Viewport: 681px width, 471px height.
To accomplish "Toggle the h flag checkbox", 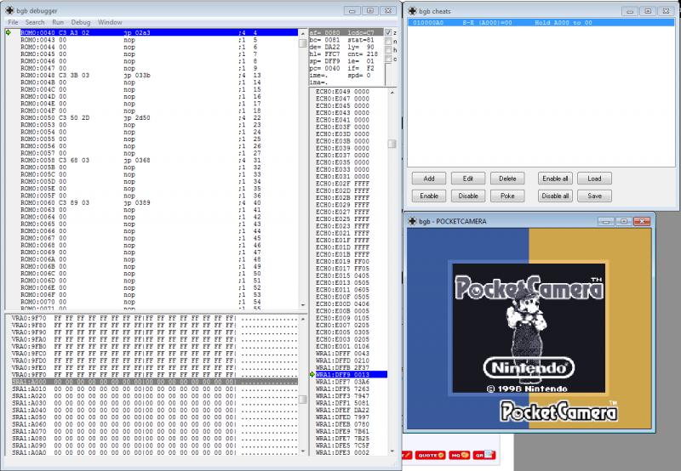I will (388, 50).
